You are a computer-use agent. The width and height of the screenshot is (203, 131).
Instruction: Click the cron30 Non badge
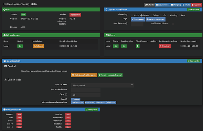tap(68, 114)
